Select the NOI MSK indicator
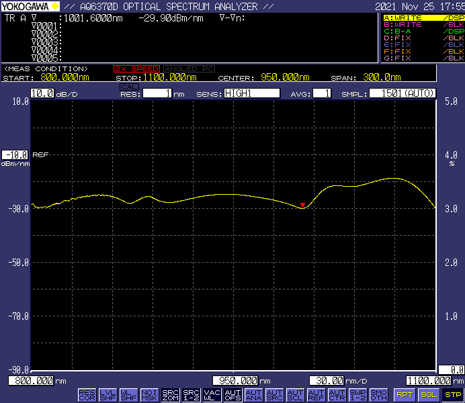 pyautogui.click(x=149, y=395)
